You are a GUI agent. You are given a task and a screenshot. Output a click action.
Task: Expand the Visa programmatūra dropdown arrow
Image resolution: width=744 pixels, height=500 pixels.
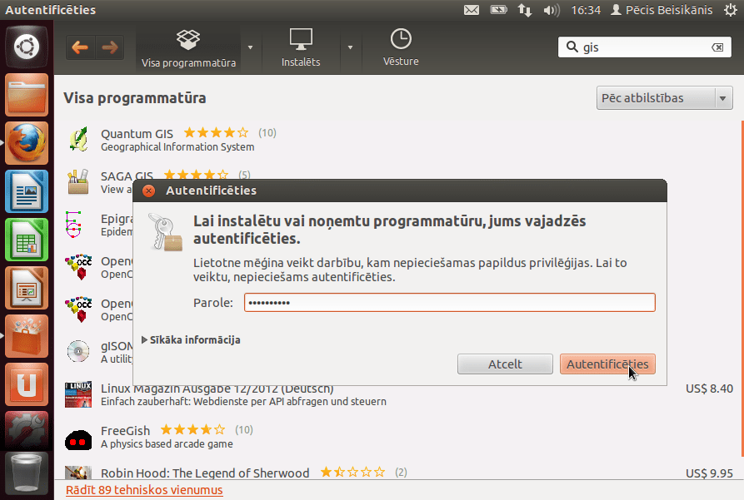coord(250,47)
